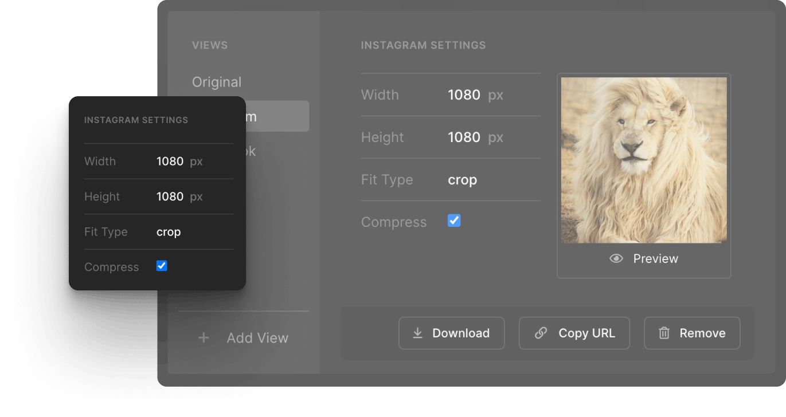Click the Copy URL button
786x417 pixels.
574,333
